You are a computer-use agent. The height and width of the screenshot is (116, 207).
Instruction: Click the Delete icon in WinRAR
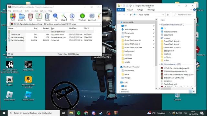pyautogui.click(x=47, y=17)
